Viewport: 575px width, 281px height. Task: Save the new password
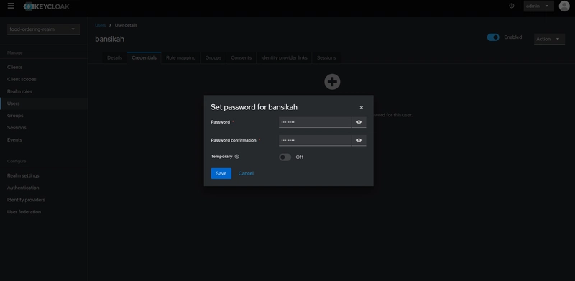[x=221, y=173]
